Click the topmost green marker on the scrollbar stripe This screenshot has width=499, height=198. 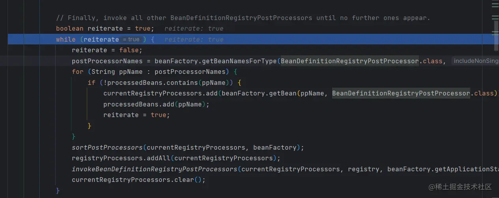tap(495, 3)
